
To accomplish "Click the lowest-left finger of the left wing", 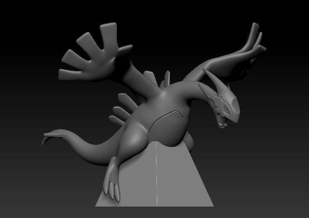I will [66, 73].
